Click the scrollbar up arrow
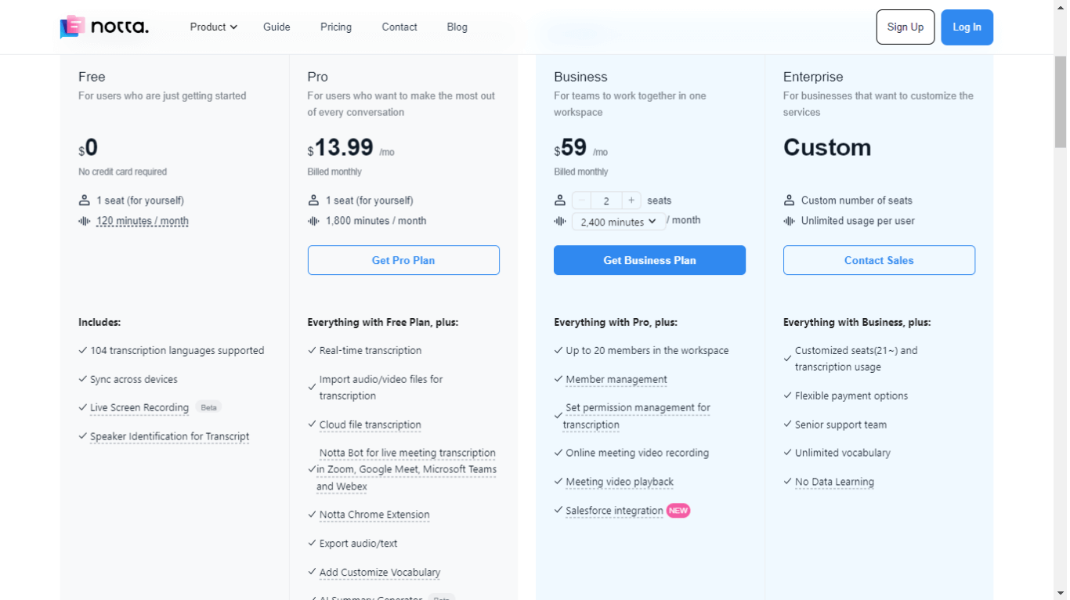 tap(1061, 6)
